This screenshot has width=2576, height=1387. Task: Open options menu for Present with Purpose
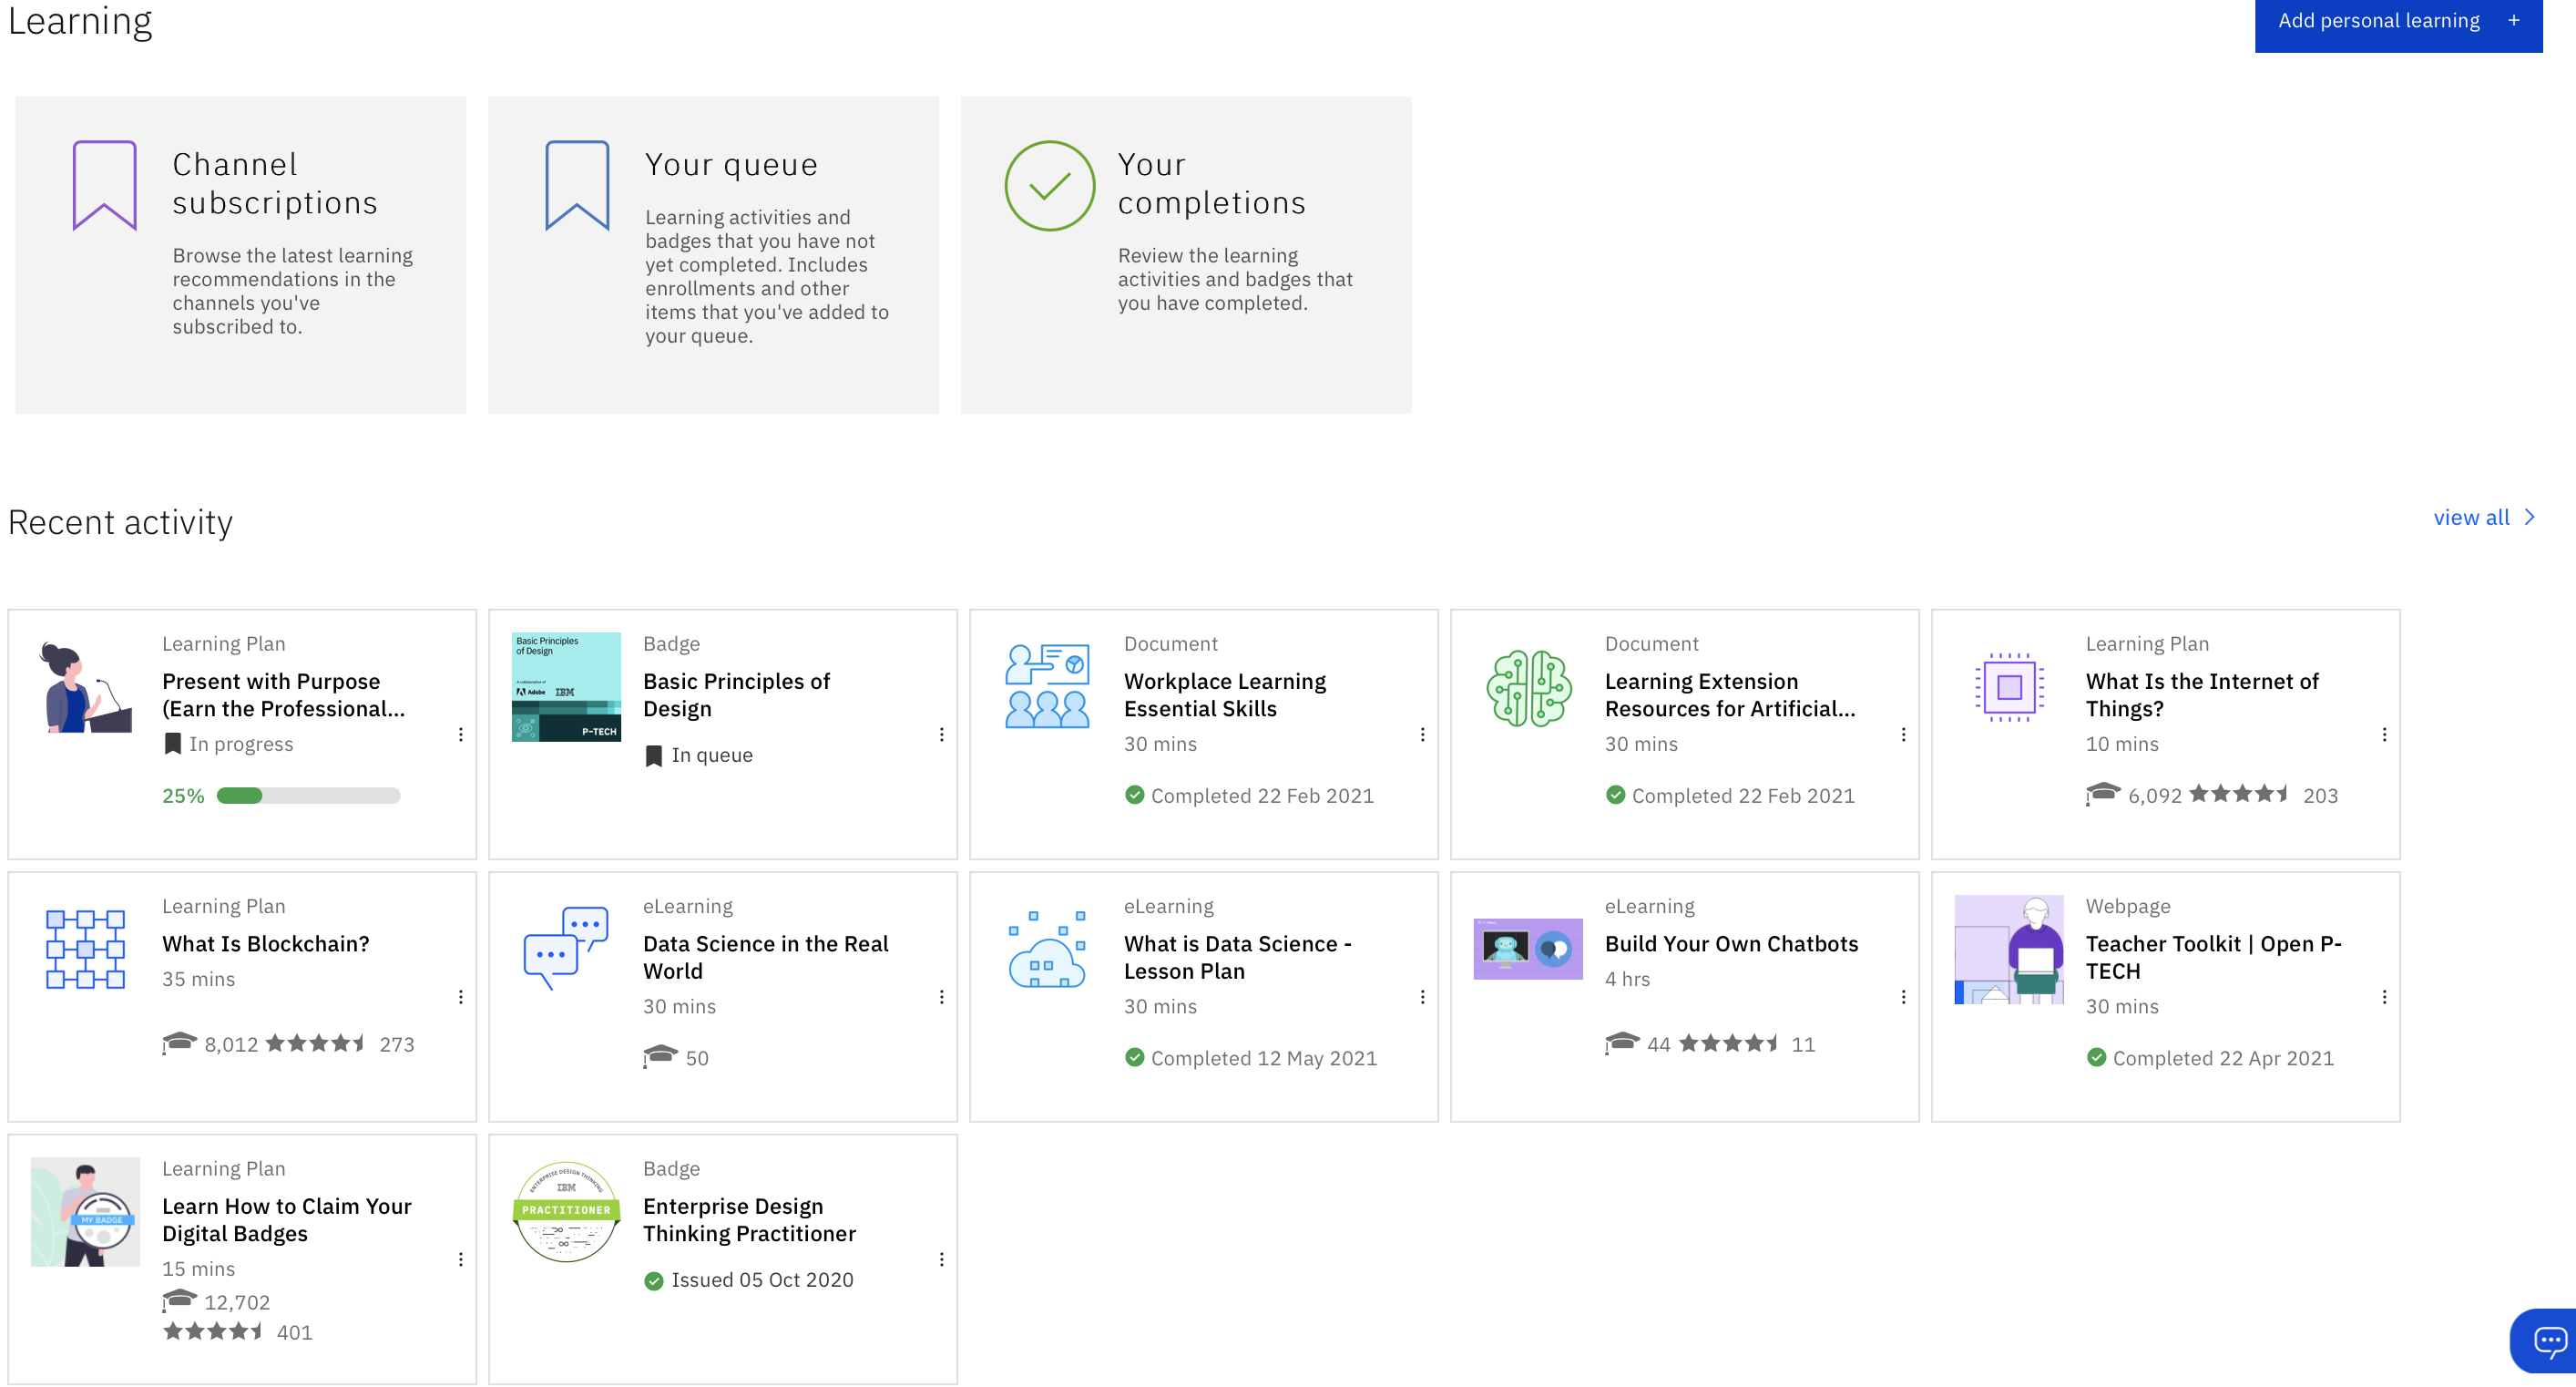tap(460, 734)
